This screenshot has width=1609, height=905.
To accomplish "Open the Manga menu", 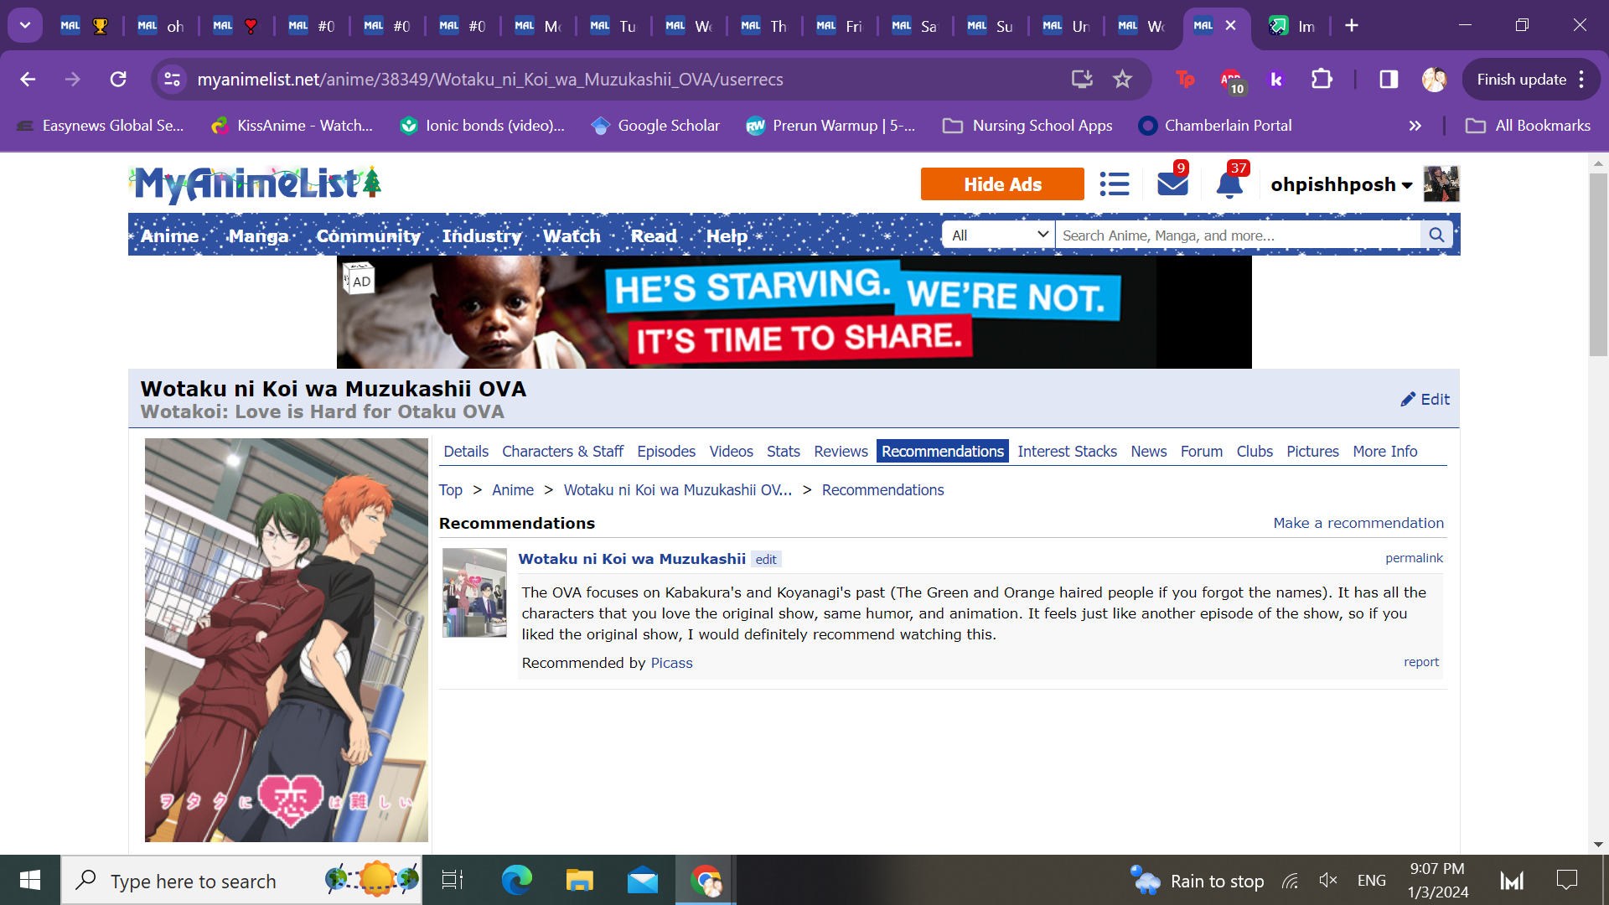I will tap(258, 236).
